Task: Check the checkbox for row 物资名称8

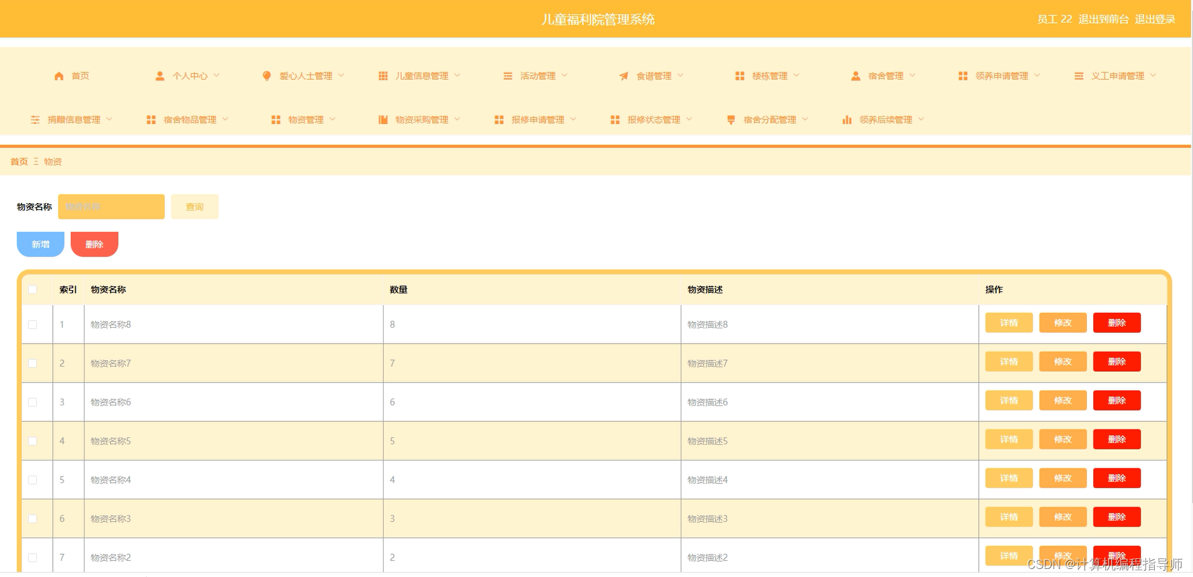Action: (32, 324)
